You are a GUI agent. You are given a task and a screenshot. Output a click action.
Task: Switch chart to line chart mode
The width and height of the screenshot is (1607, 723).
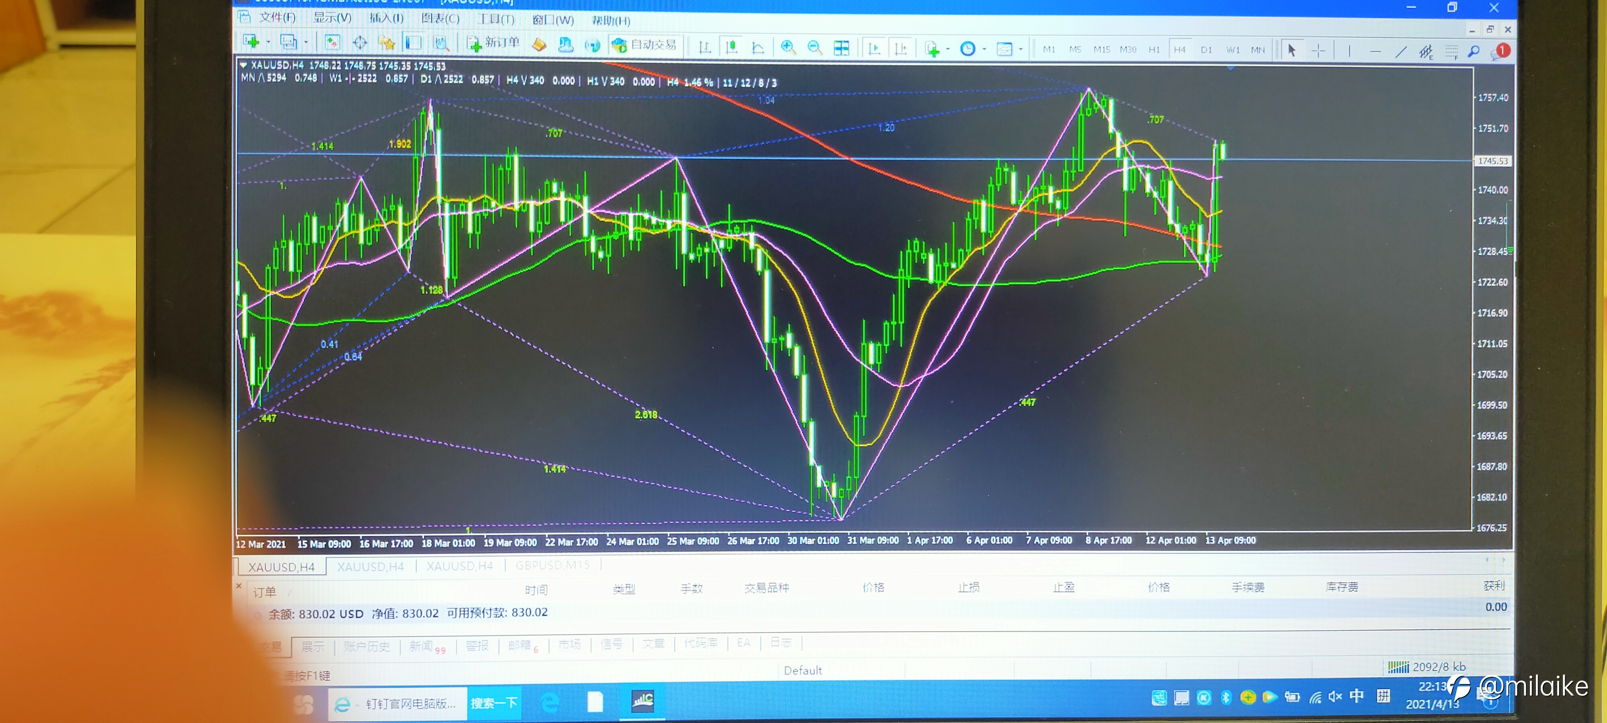pyautogui.click(x=758, y=47)
